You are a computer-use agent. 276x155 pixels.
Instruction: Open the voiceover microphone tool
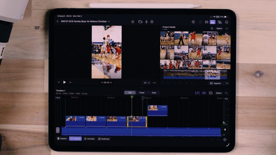pyautogui.click(x=146, y=22)
